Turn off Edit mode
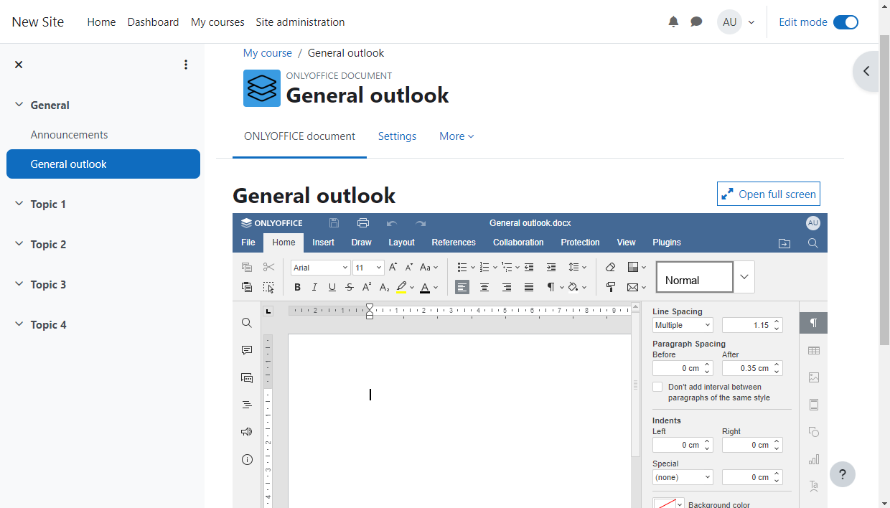The height and width of the screenshot is (508, 890). 845,22
